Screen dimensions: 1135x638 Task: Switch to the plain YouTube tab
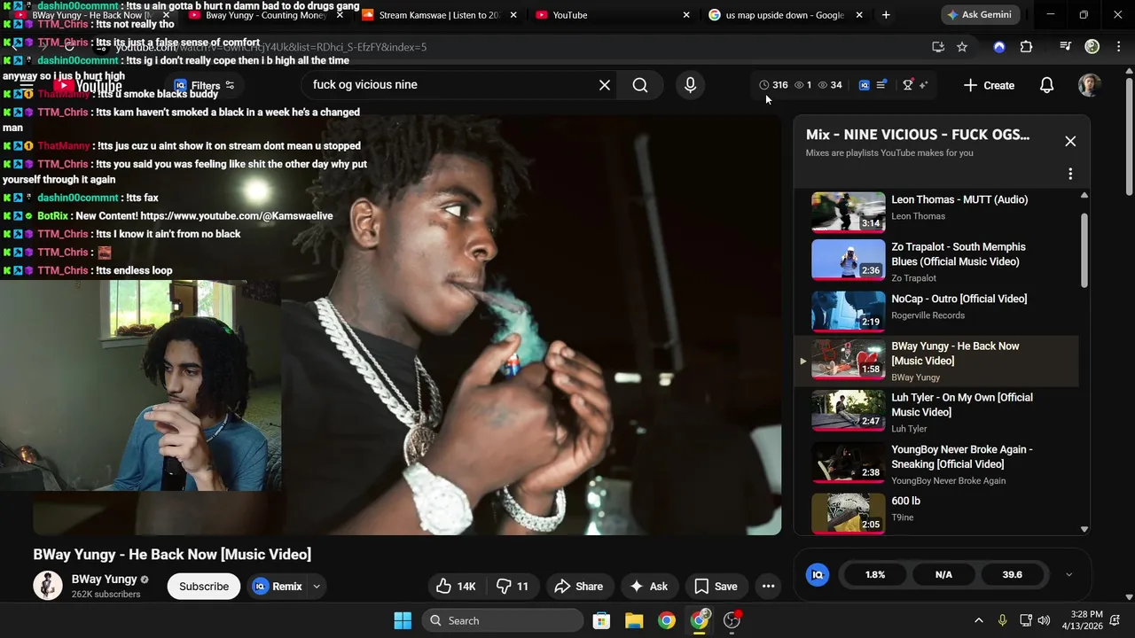point(612,15)
